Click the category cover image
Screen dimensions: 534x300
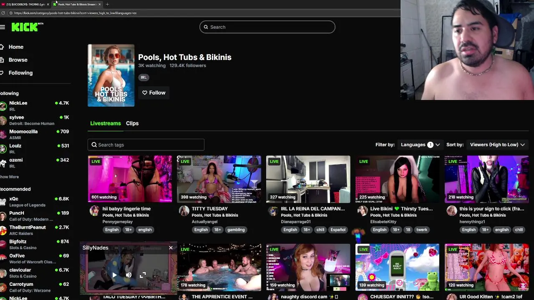(x=111, y=75)
